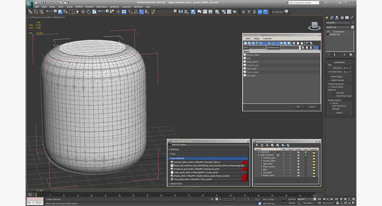The width and height of the screenshot is (382, 206).
Task: Click Cancel in Select From Scene dialog
Action: click(312, 107)
